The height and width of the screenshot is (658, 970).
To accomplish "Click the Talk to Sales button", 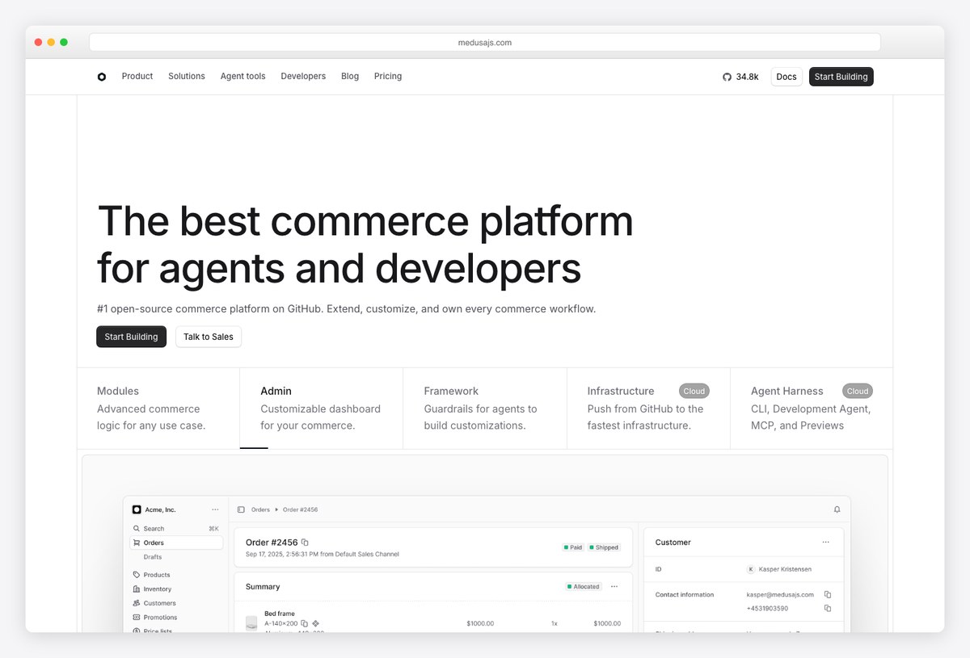I will coord(209,337).
